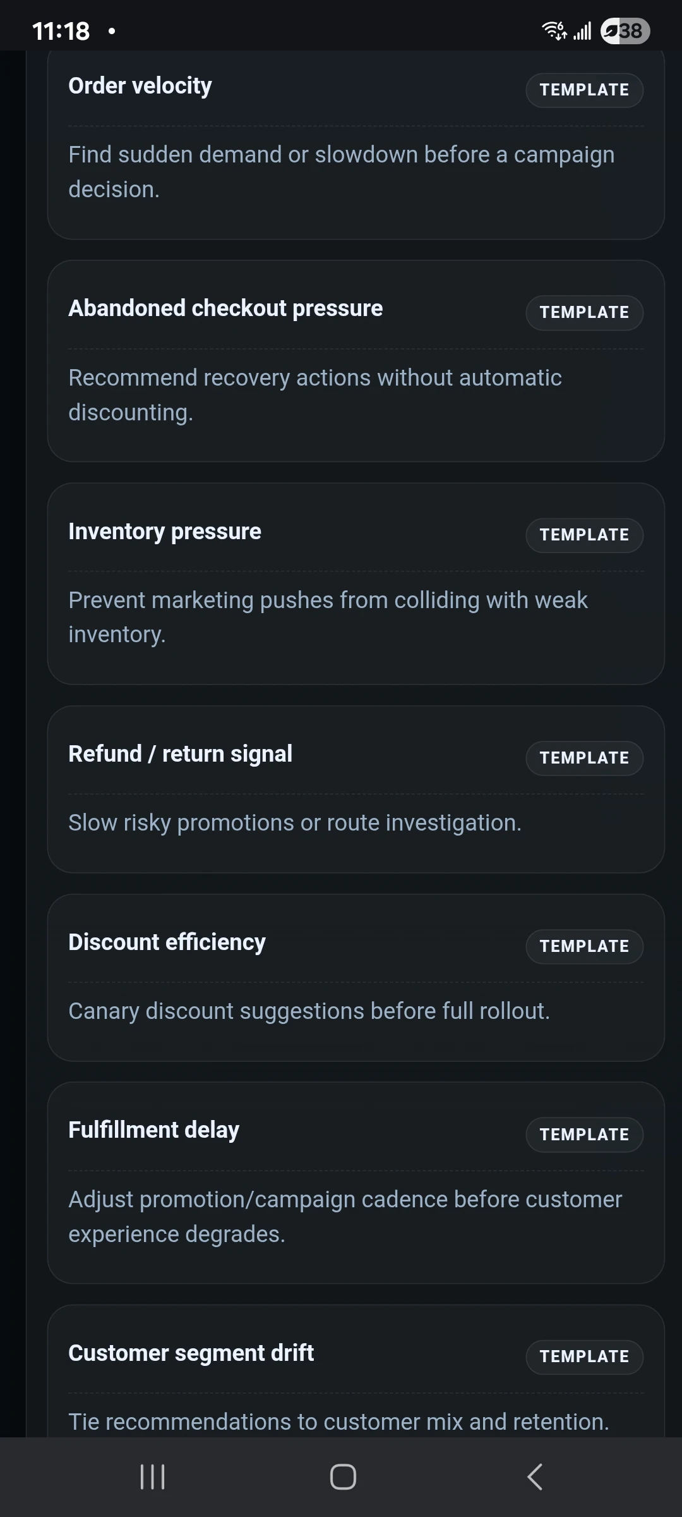Open the Customer segment drift card
682x1517 pixels.
click(191, 1353)
